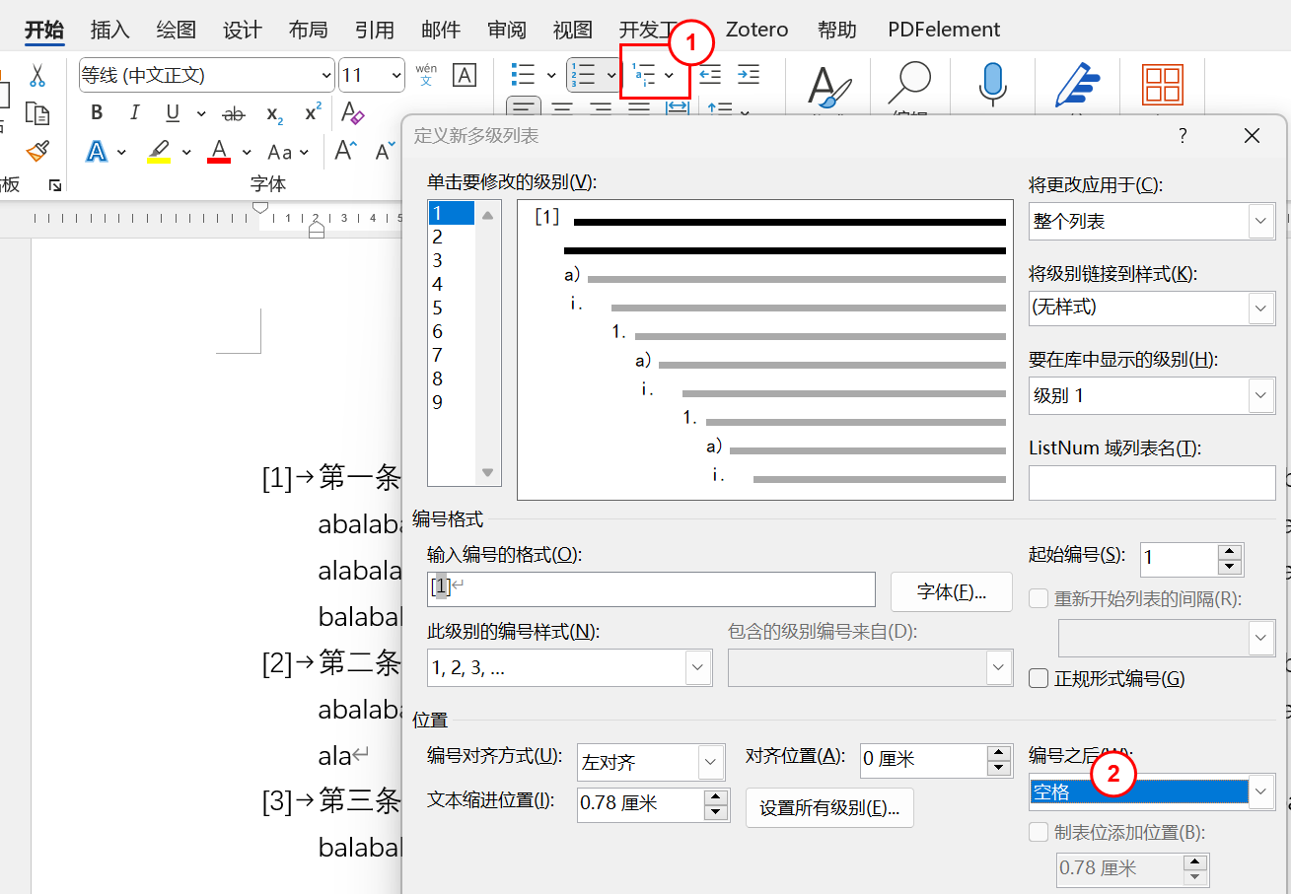Open the font size dropdown
The height and width of the screenshot is (894, 1291).
pyautogui.click(x=396, y=76)
